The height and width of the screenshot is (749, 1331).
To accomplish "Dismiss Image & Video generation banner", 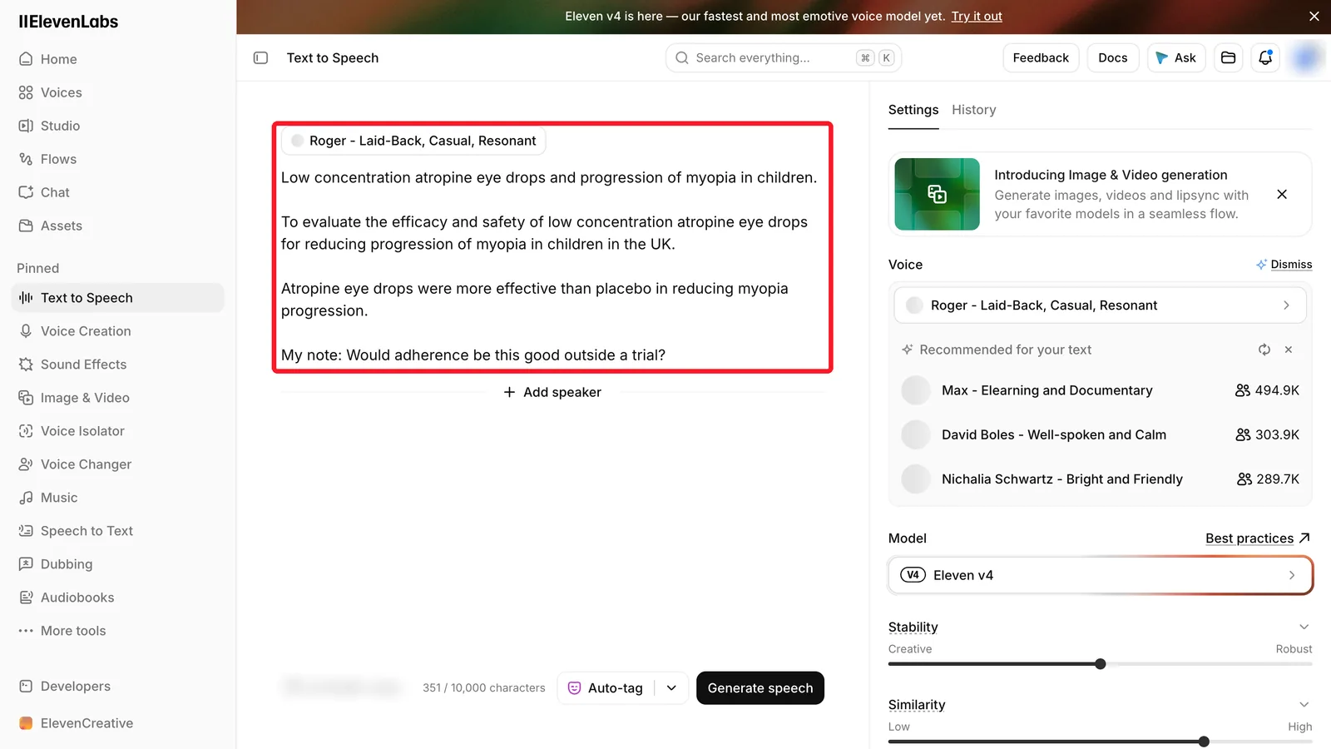I will (x=1282, y=194).
